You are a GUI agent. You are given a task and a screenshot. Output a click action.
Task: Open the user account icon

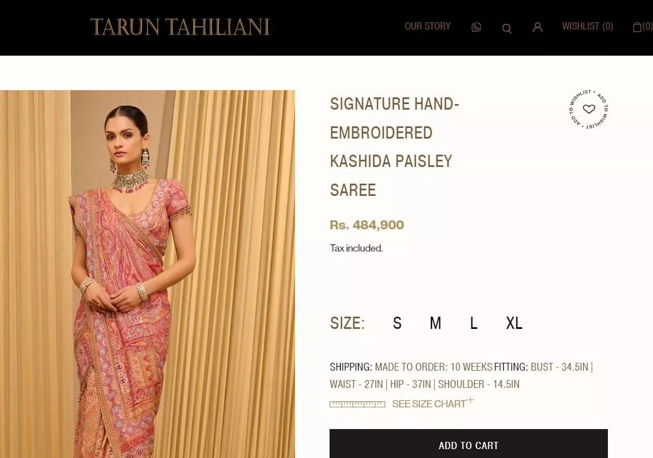[538, 27]
